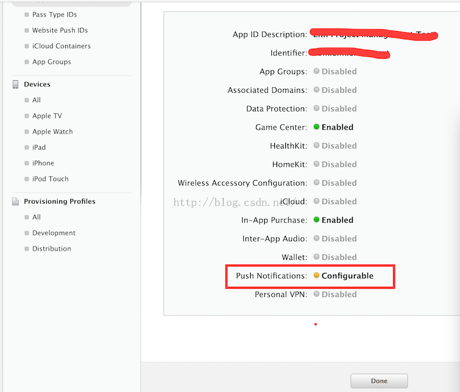460x392 pixels.
Task: Click the Provisioning Profiles heading
Action: (x=60, y=201)
